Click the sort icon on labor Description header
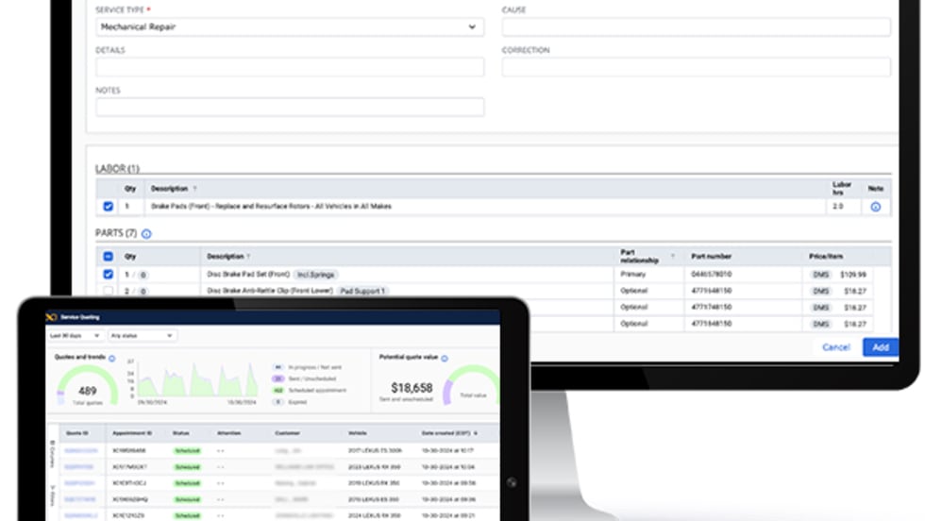This screenshot has width=925, height=521. (195, 189)
